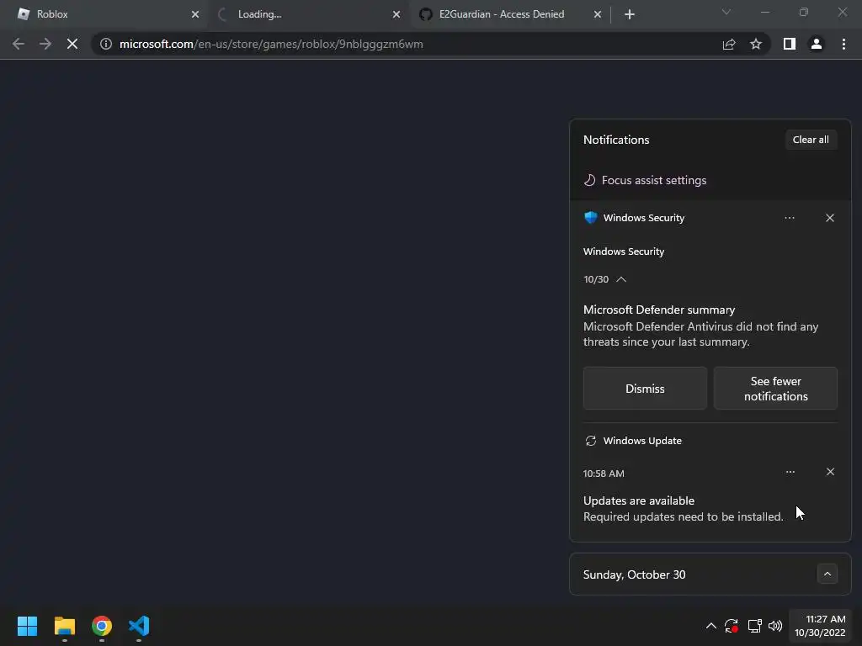The image size is (862, 646).
Task: Open the Windows Start menu
Action: pyautogui.click(x=27, y=626)
